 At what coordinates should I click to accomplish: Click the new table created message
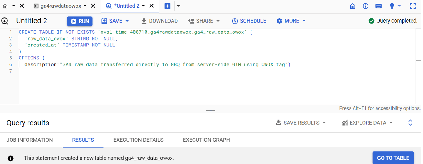[99, 158]
